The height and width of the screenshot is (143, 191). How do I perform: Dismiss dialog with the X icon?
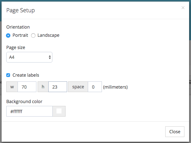(x=183, y=8)
